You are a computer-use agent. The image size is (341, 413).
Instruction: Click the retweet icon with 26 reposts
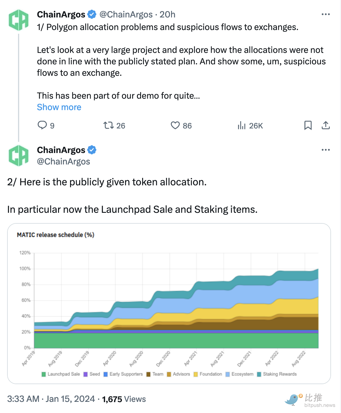coord(108,125)
